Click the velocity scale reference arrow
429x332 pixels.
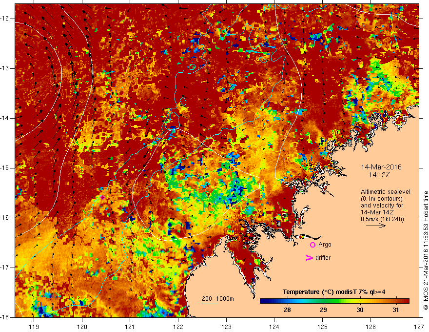click(376, 226)
